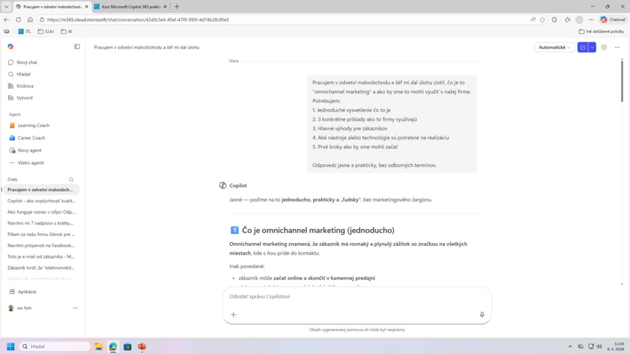Screen dimensions: 630x354
Task: Click Nový chat in the sidebar
Action: (x=27, y=62)
